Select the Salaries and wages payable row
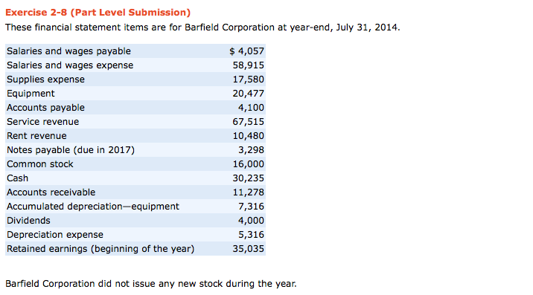This screenshot has height=295, width=533. [135, 51]
